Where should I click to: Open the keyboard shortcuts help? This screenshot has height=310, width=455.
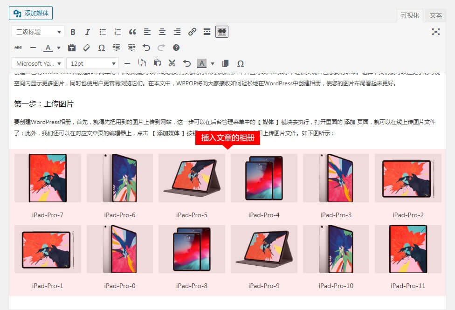click(x=176, y=48)
